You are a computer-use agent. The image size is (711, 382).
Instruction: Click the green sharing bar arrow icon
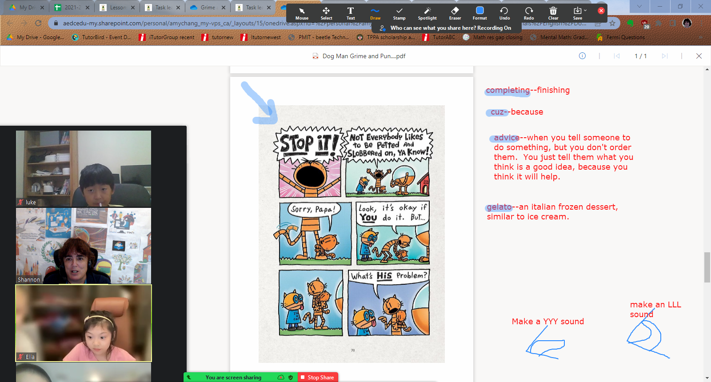tap(189, 377)
